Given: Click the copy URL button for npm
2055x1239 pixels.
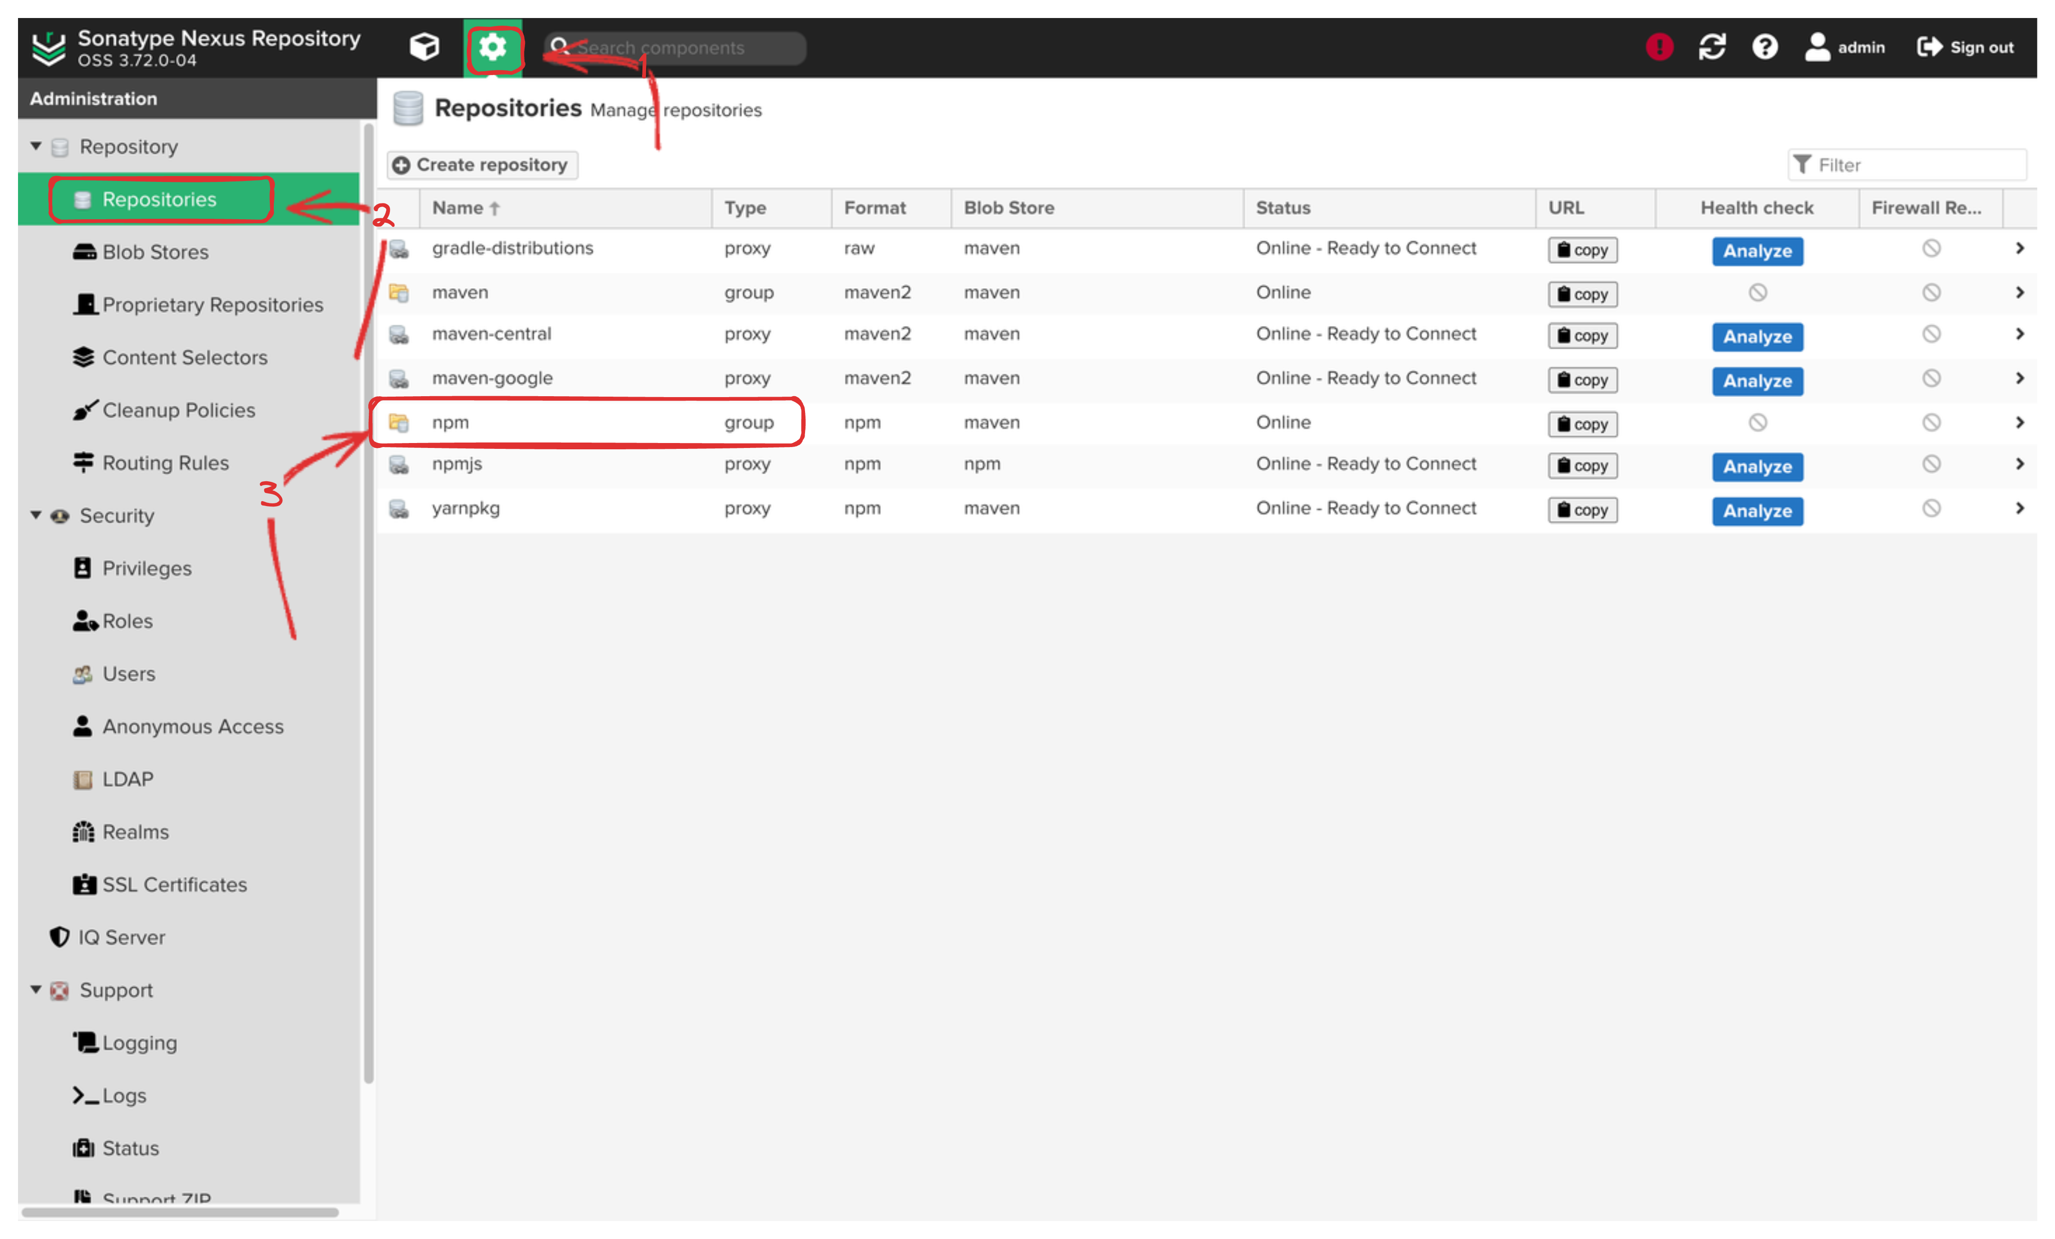Looking at the screenshot, I should point(1582,423).
